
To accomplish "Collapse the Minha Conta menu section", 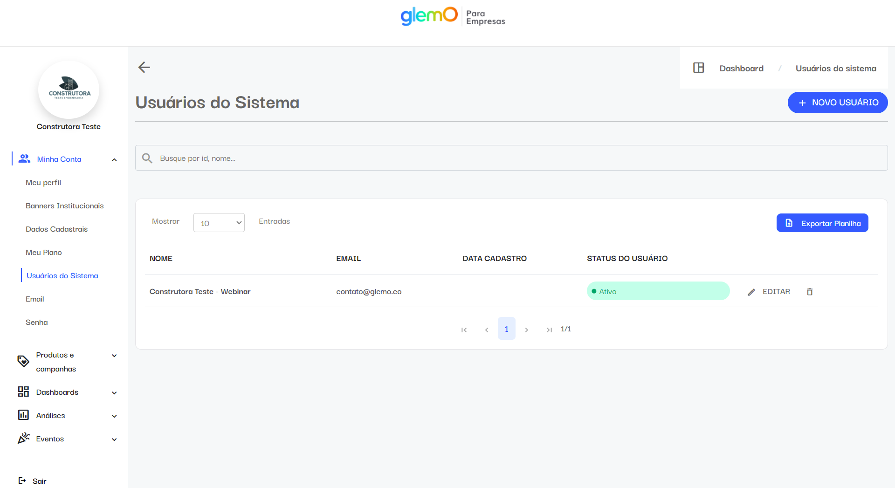I will click(114, 159).
